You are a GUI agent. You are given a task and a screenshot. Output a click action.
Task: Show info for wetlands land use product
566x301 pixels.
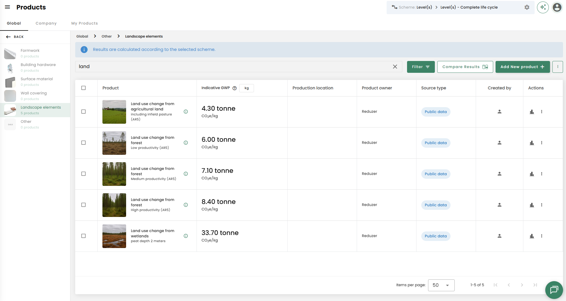186,236
